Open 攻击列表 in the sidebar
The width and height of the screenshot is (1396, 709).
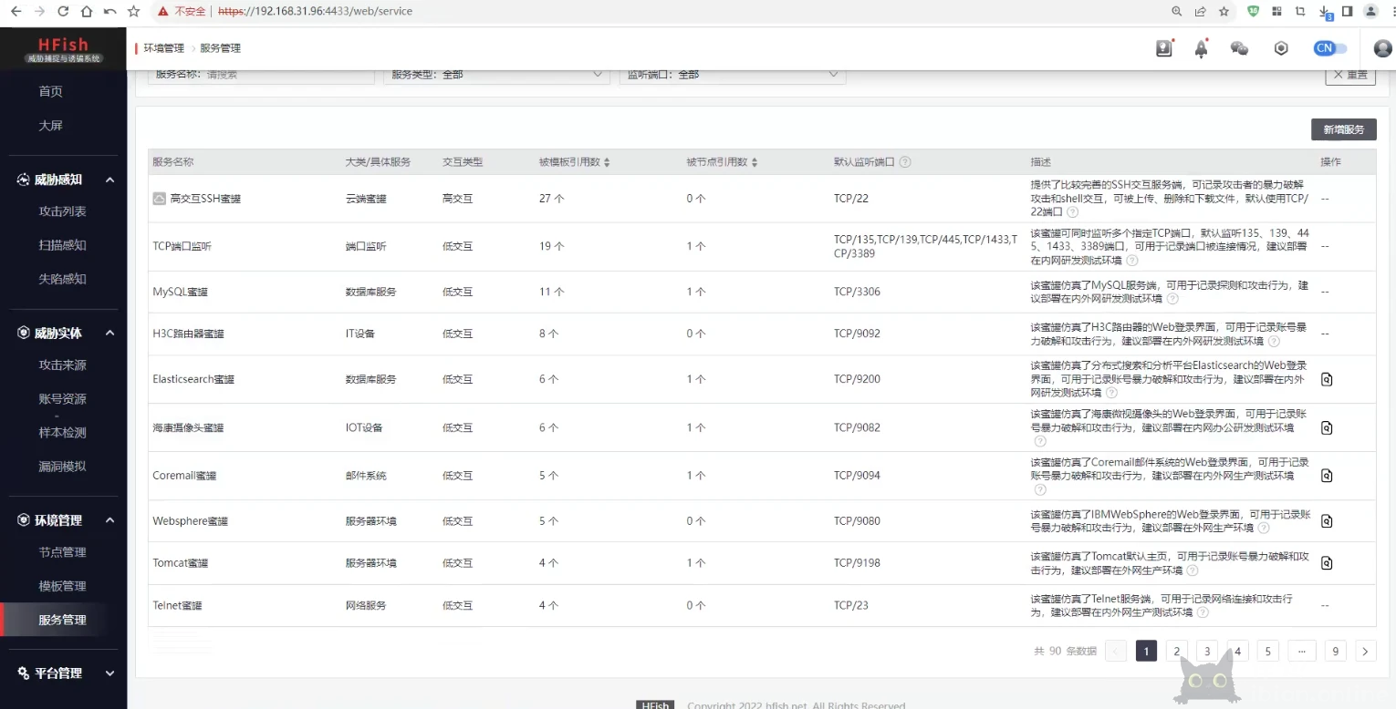click(62, 211)
